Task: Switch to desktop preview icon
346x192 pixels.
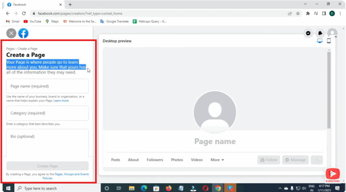Action: (x=320, y=41)
